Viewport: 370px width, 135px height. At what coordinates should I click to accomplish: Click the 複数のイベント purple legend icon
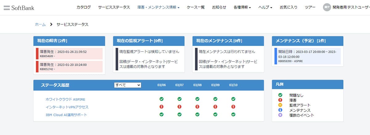tap(280, 115)
